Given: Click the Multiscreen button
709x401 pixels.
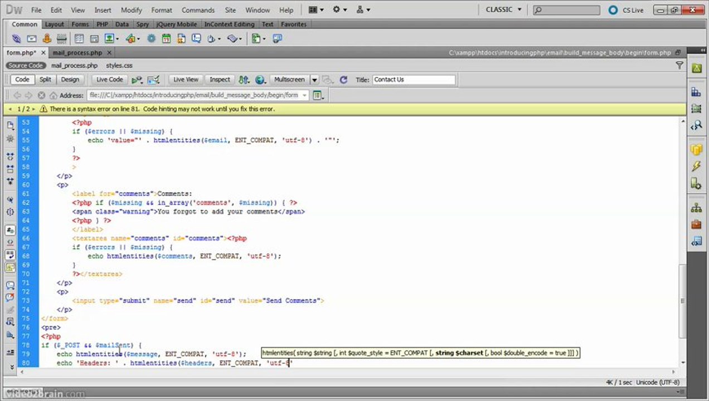Looking at the screenshot, I should [289, 80].
